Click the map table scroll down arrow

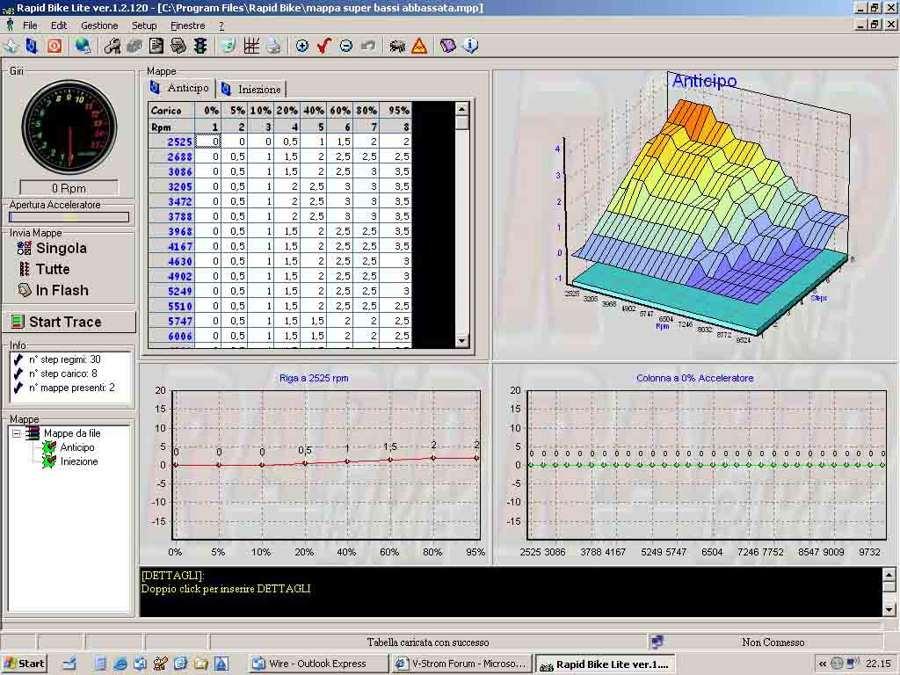462,341
